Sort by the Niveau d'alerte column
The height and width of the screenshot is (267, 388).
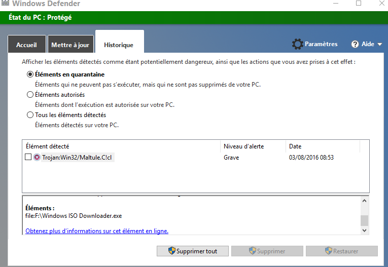(253, 146)
